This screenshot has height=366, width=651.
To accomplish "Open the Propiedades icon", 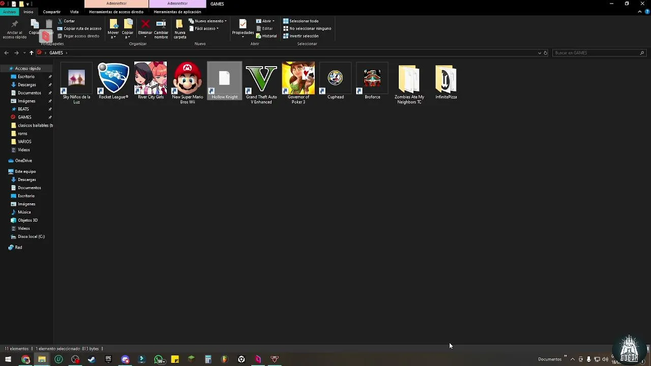I will (x=243, y=24).
